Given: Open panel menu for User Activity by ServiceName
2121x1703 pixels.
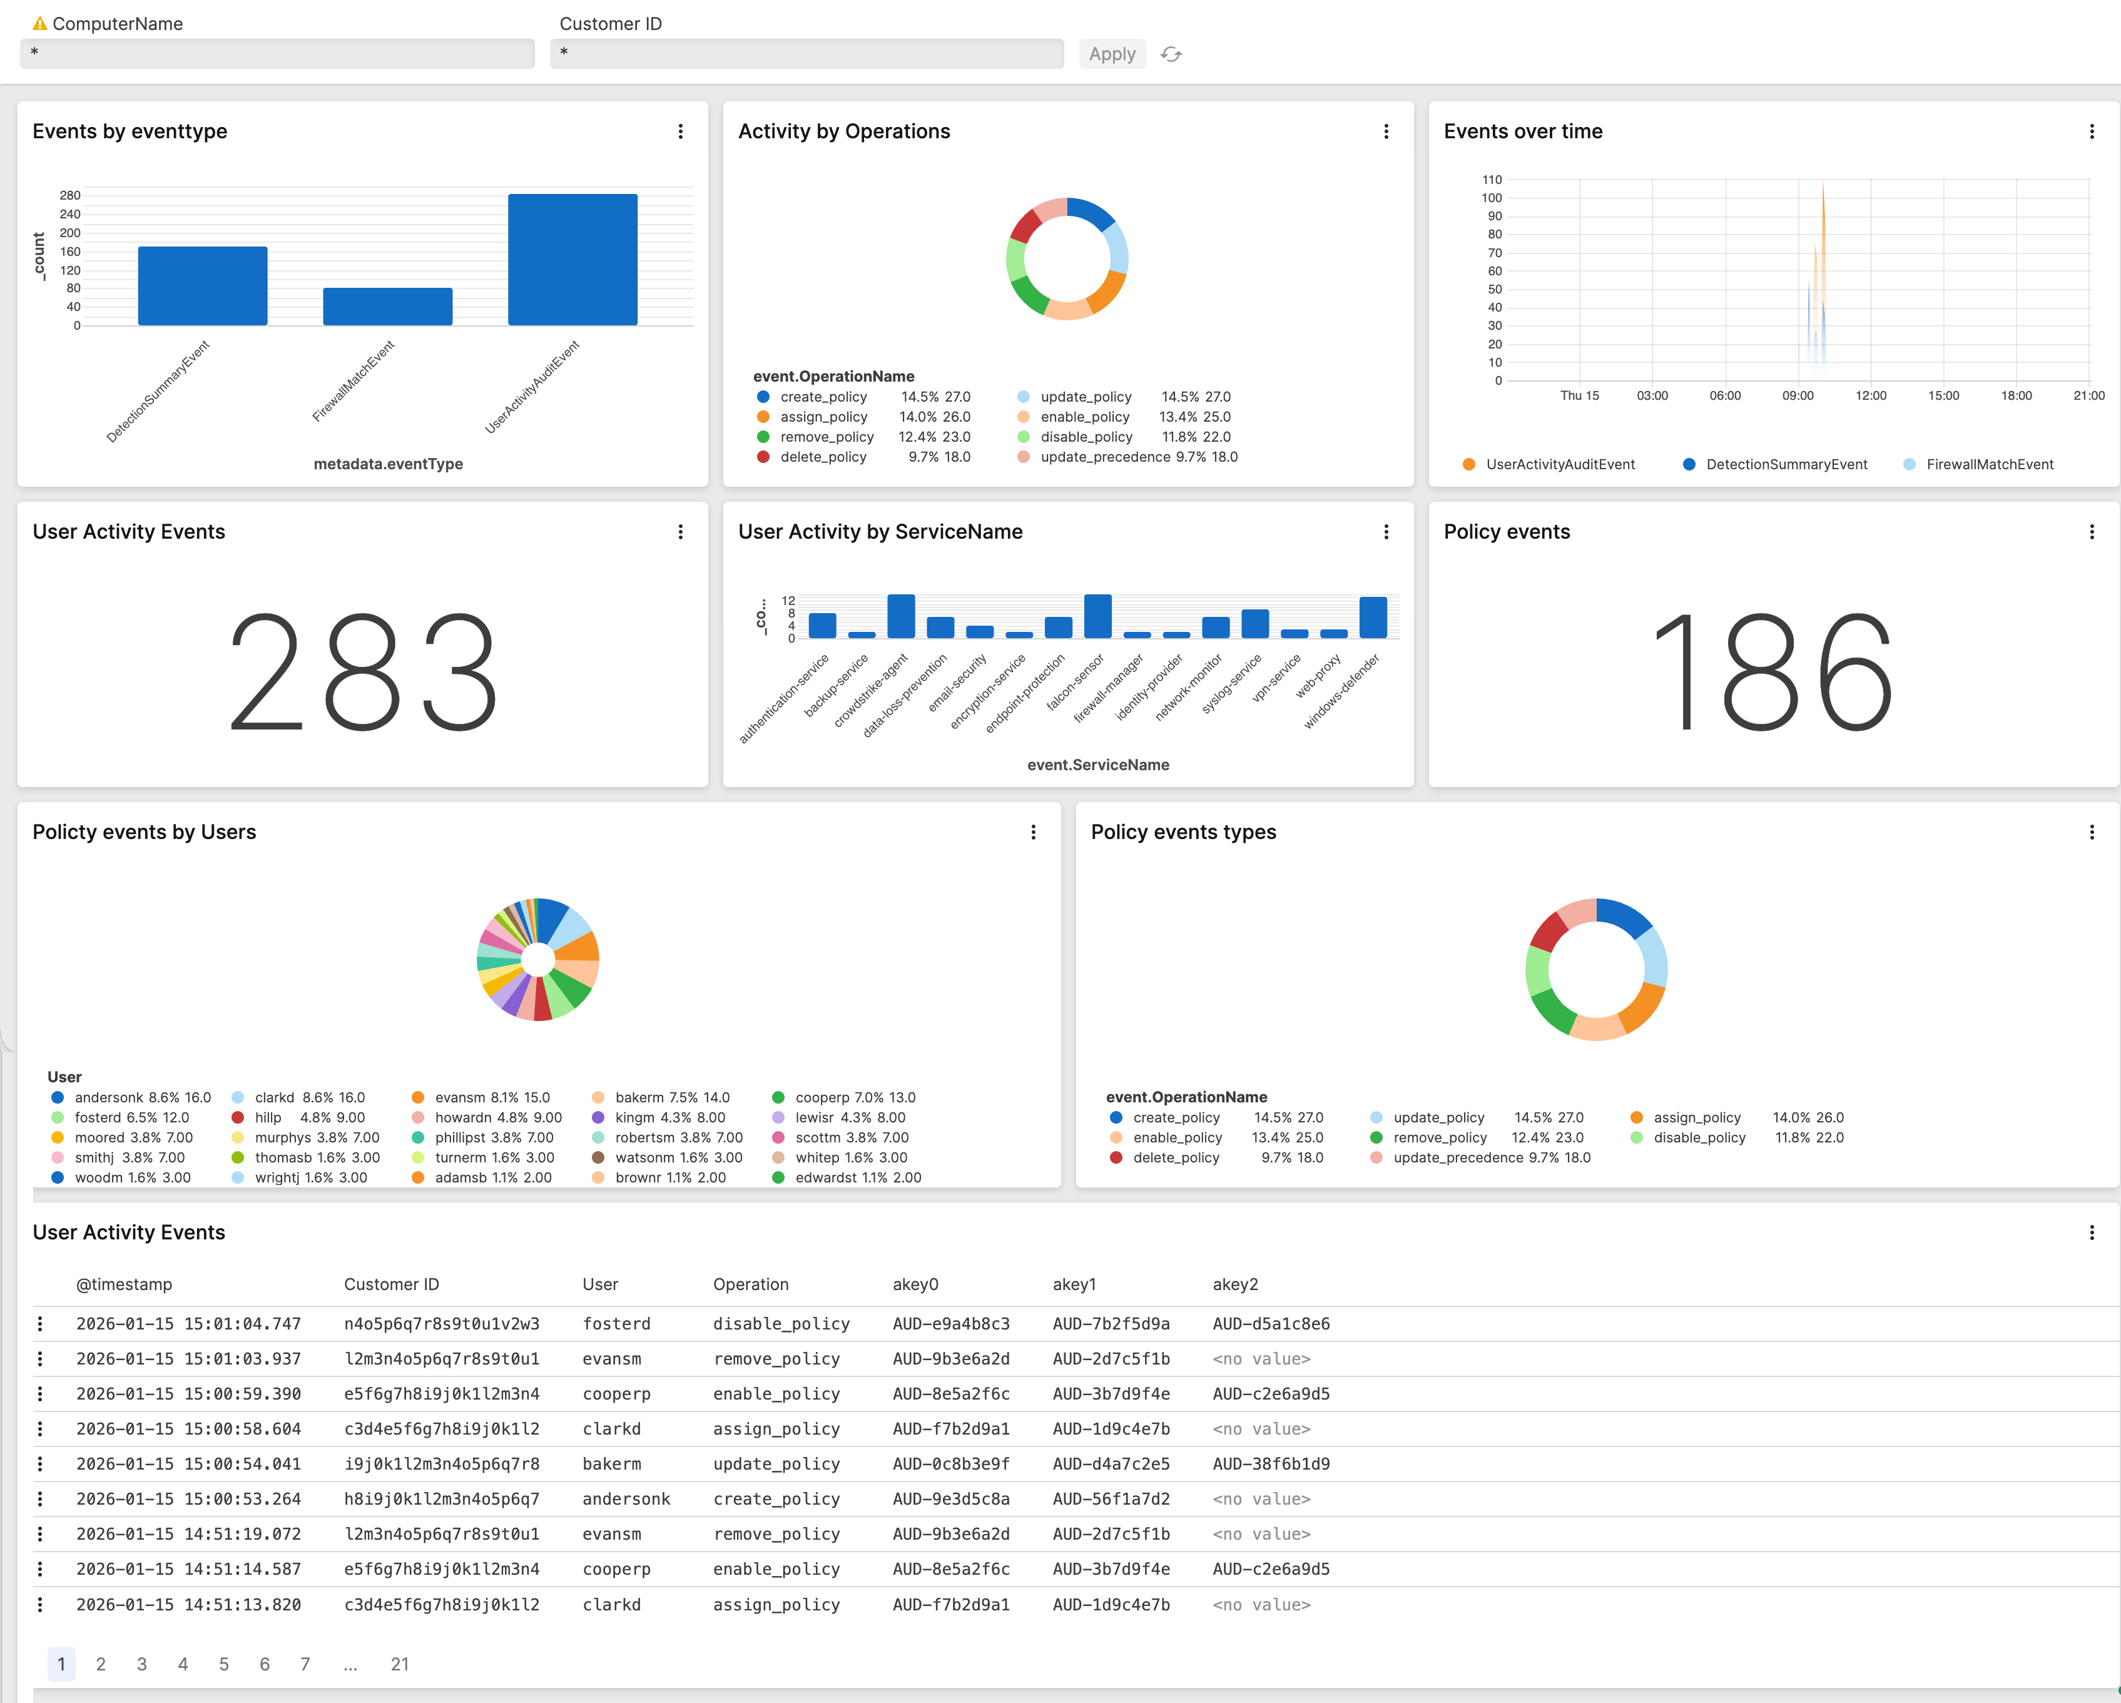Looking at the screenshot, I should (1386, 531).
